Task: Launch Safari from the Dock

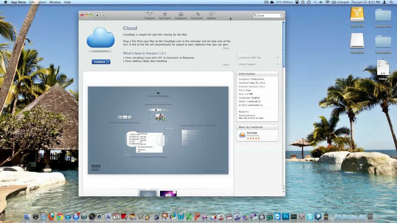Action: [x=44, y=217]
